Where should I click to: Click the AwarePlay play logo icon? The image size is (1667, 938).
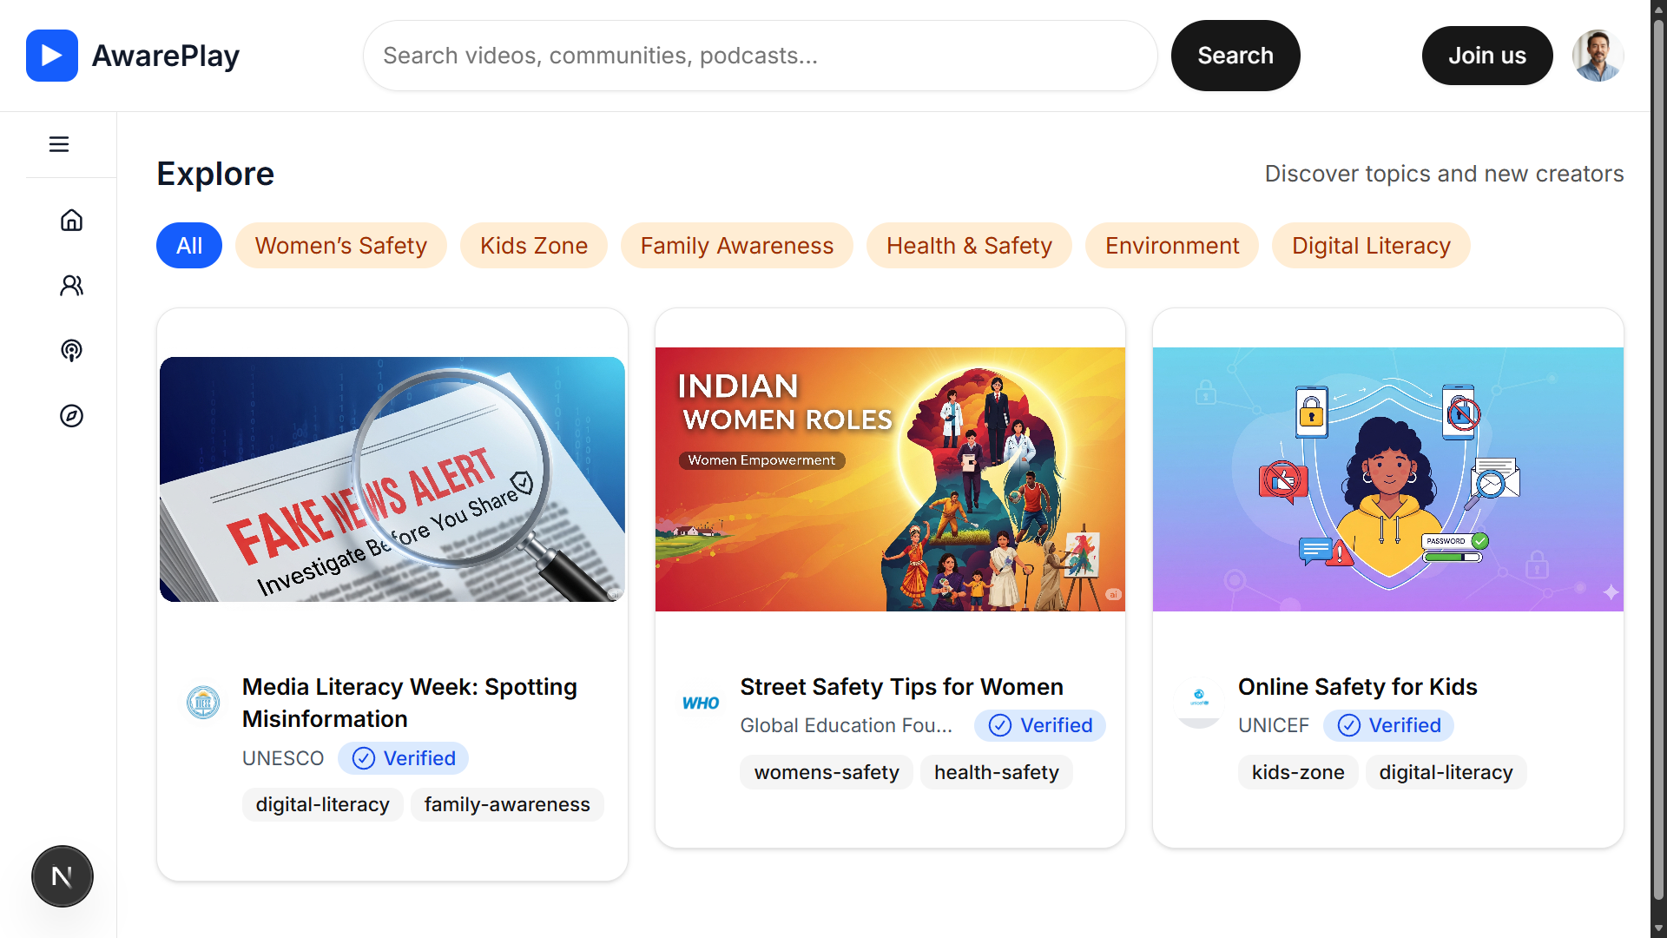coord(52,56)
